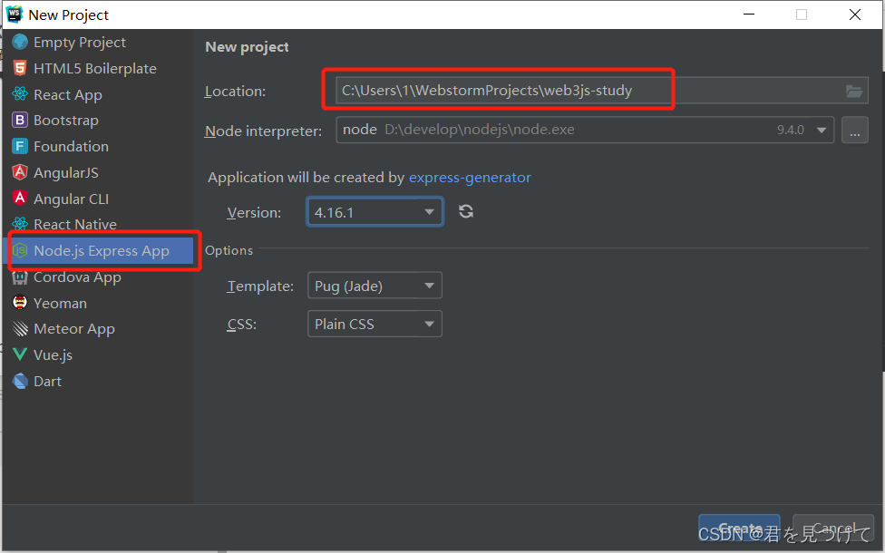Screen dimensions: 885x553
Task: Click the Create button
Action: (x=740, y=529)
